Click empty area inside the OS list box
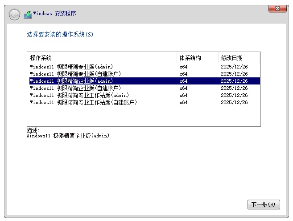293x221 pixels. tap(143, 117)
